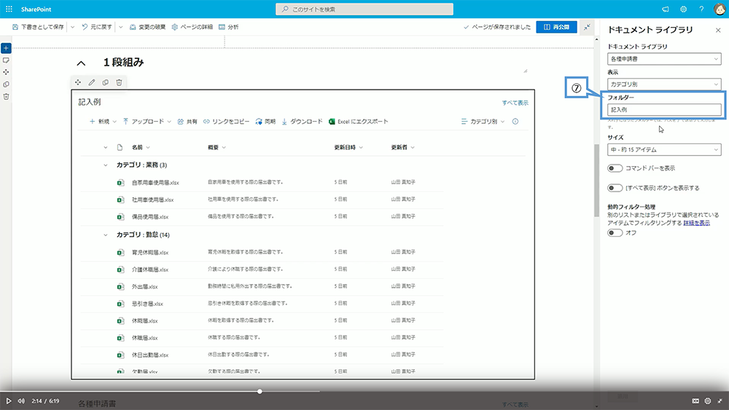The image size is (729, 410).
Task: Open the undo dropdown arrow
Action: point(120,27)
